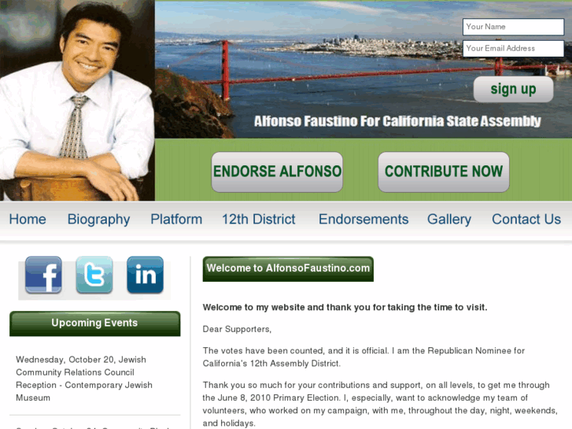
Task: Open the Facebook social icon
Action: (x=43, y=275)
